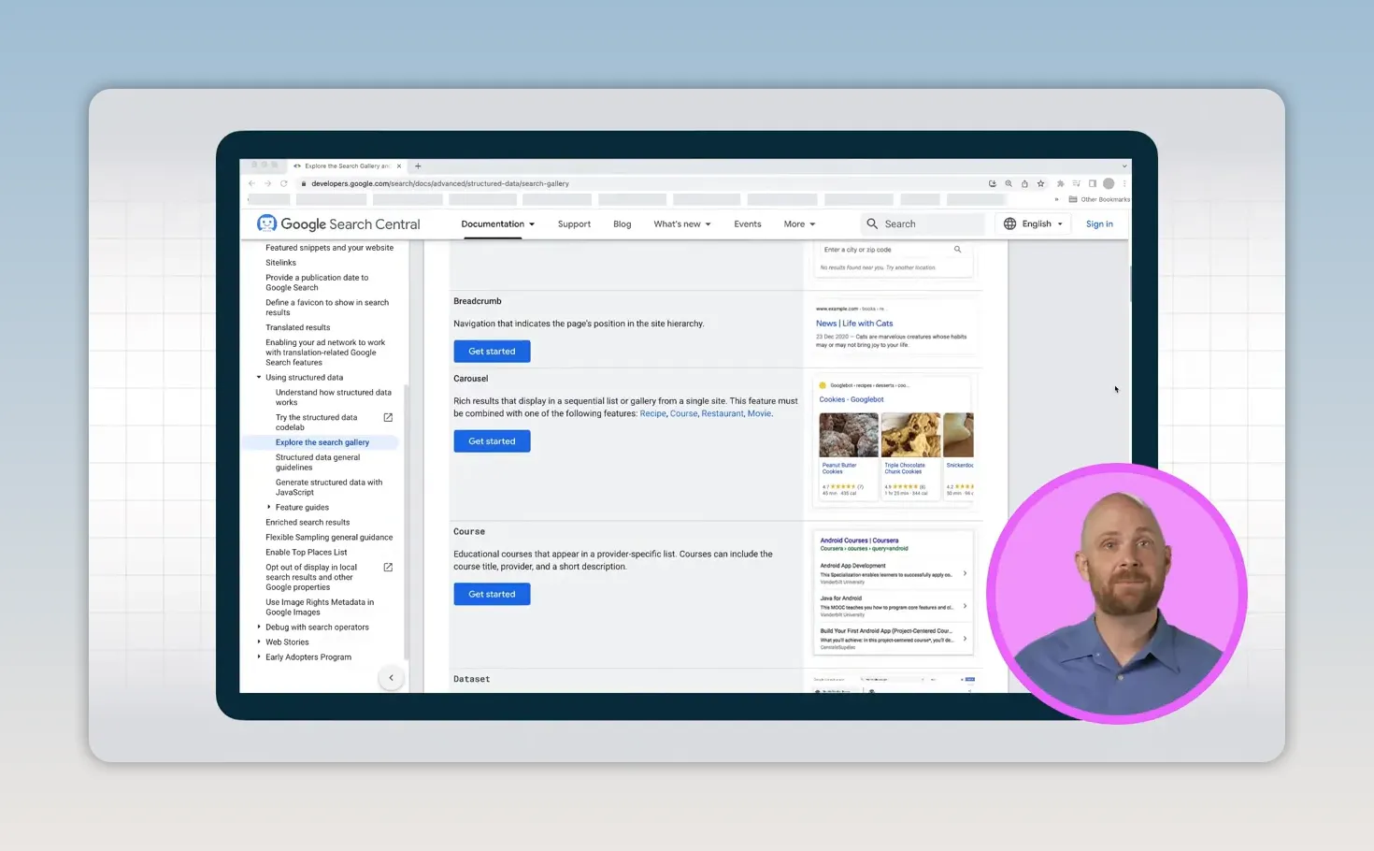This screenshot has width=1374, height=851.
Task: Click Get started under Breadcrumb
Action: [x=492, y=352]
